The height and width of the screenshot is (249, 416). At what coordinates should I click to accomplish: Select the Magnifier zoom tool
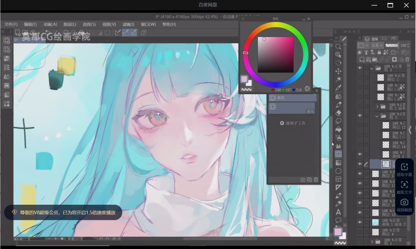pos(338,46)
